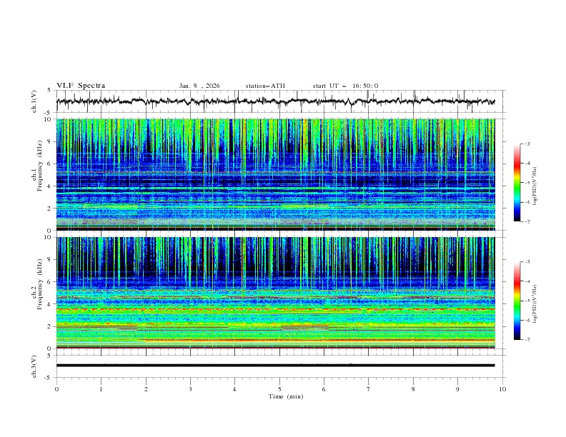Viewport: 566px width, 437px height.
Task: Click the ch.2 frequency tick "10"
Action: tap(48, 237)
